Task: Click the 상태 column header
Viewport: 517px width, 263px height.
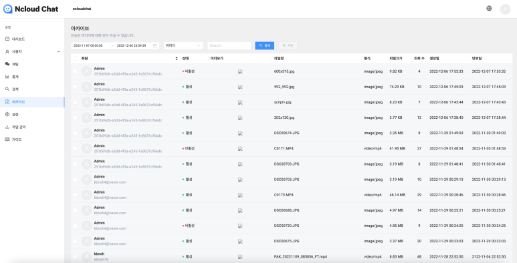Action: pyautogui.click(x=185, y=58)
